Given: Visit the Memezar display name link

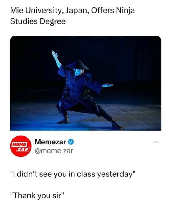Looking at the screenshot, I should (x=51, y=142).
